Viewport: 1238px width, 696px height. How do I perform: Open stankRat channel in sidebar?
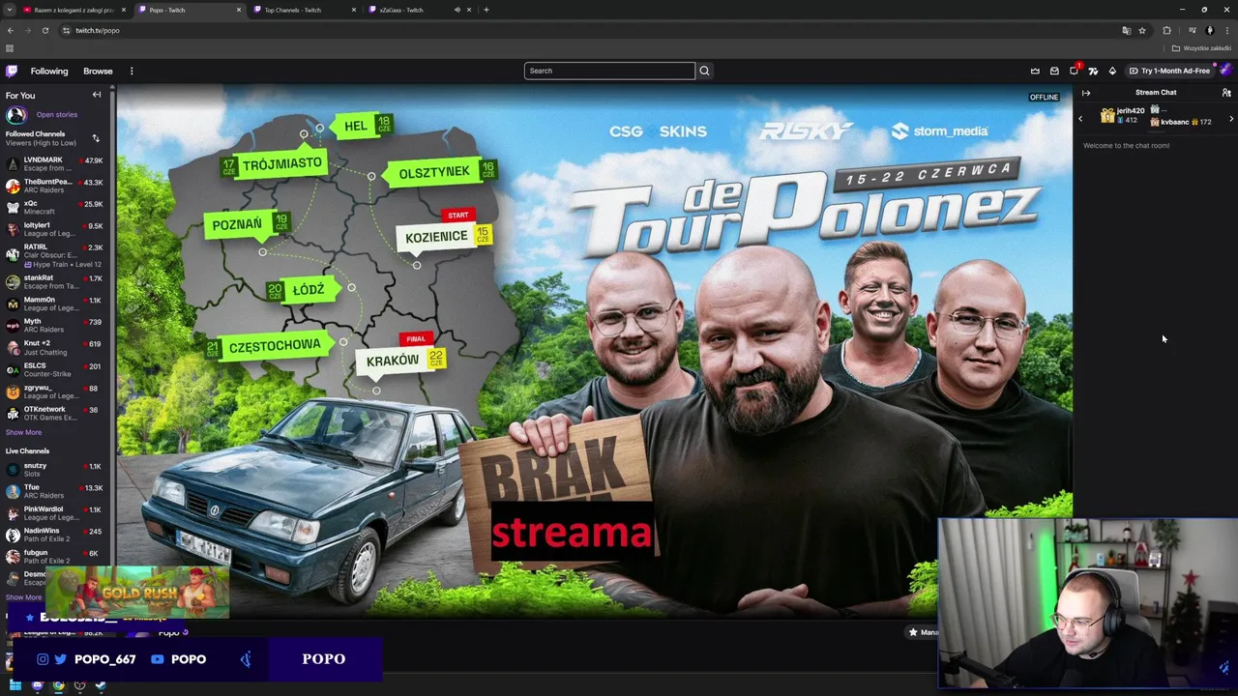[x=55, y=282]
